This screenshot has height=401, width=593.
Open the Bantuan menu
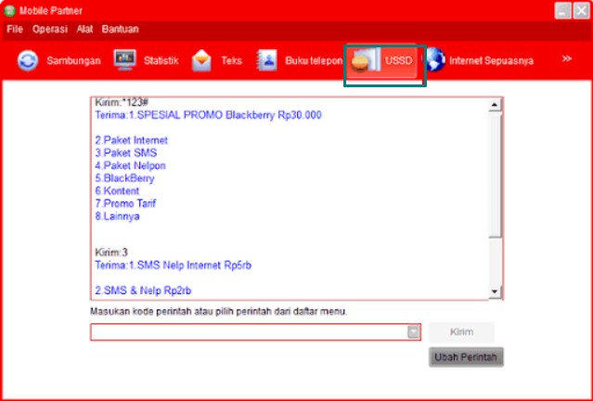tap(121, 29)
